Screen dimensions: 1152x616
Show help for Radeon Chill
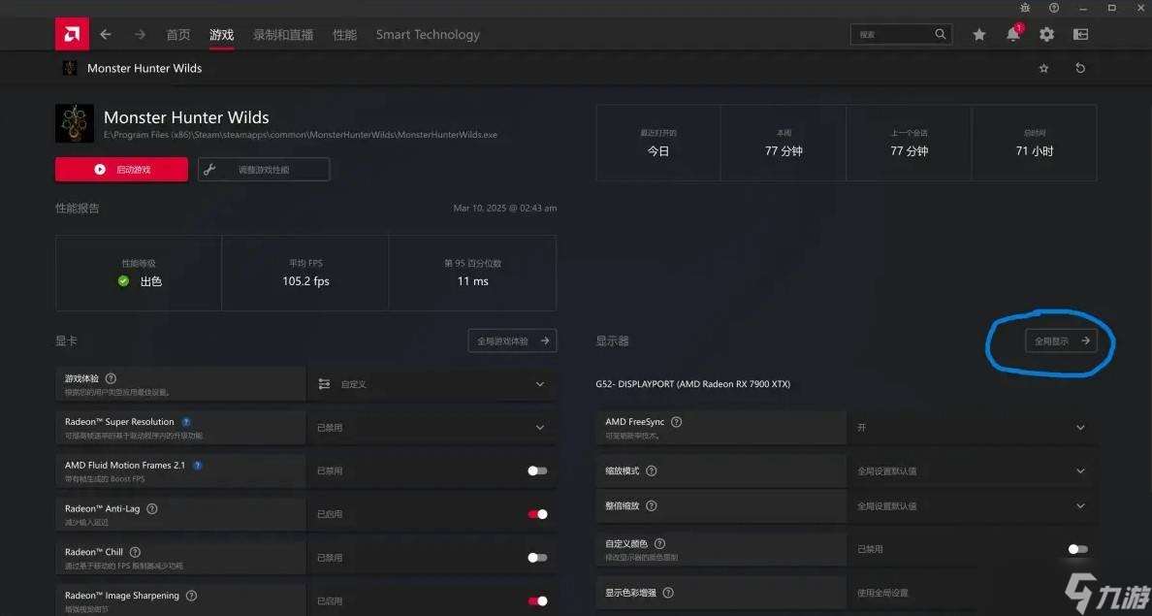point(135,552)
